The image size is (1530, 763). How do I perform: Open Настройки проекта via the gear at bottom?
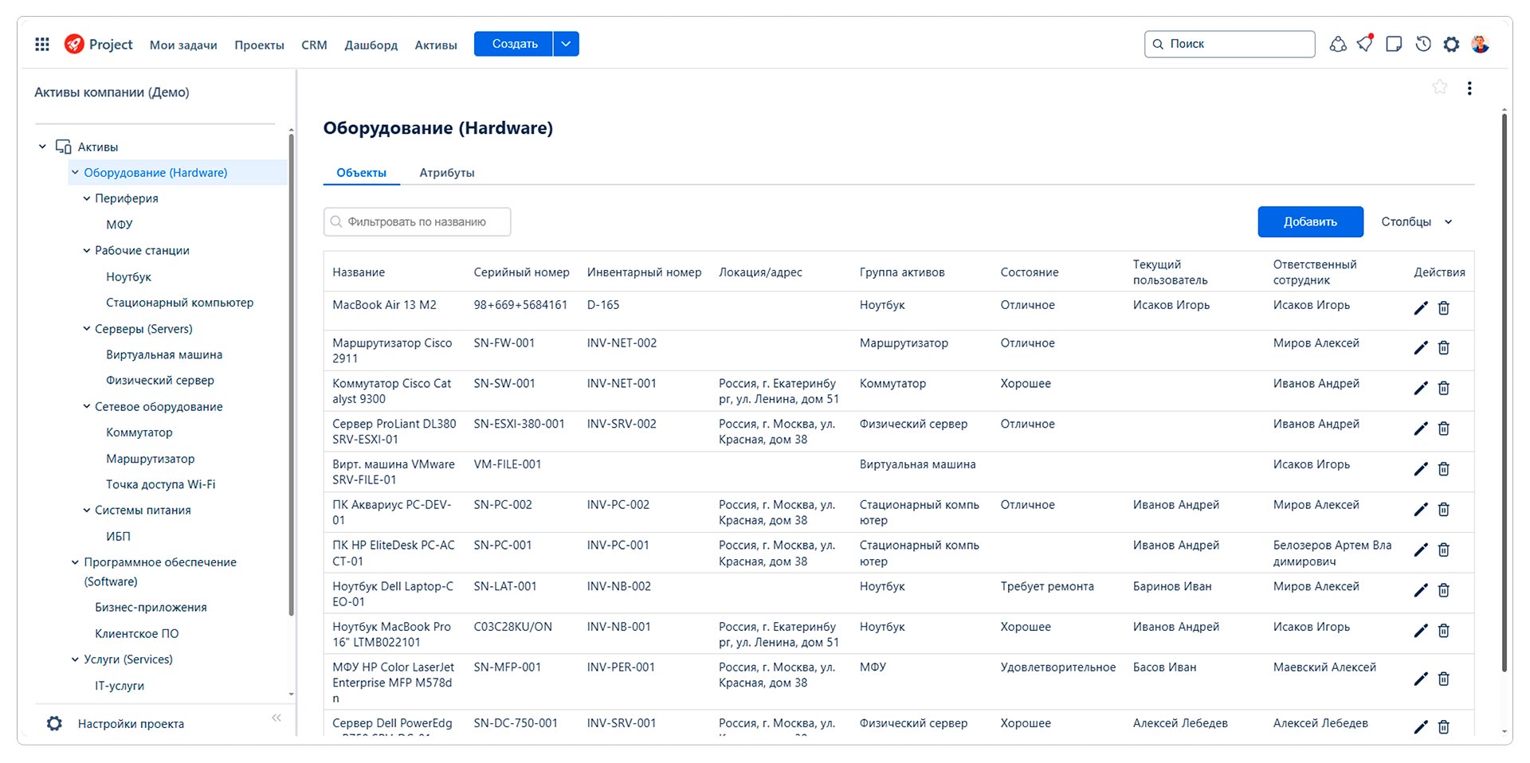coord(53,723)
